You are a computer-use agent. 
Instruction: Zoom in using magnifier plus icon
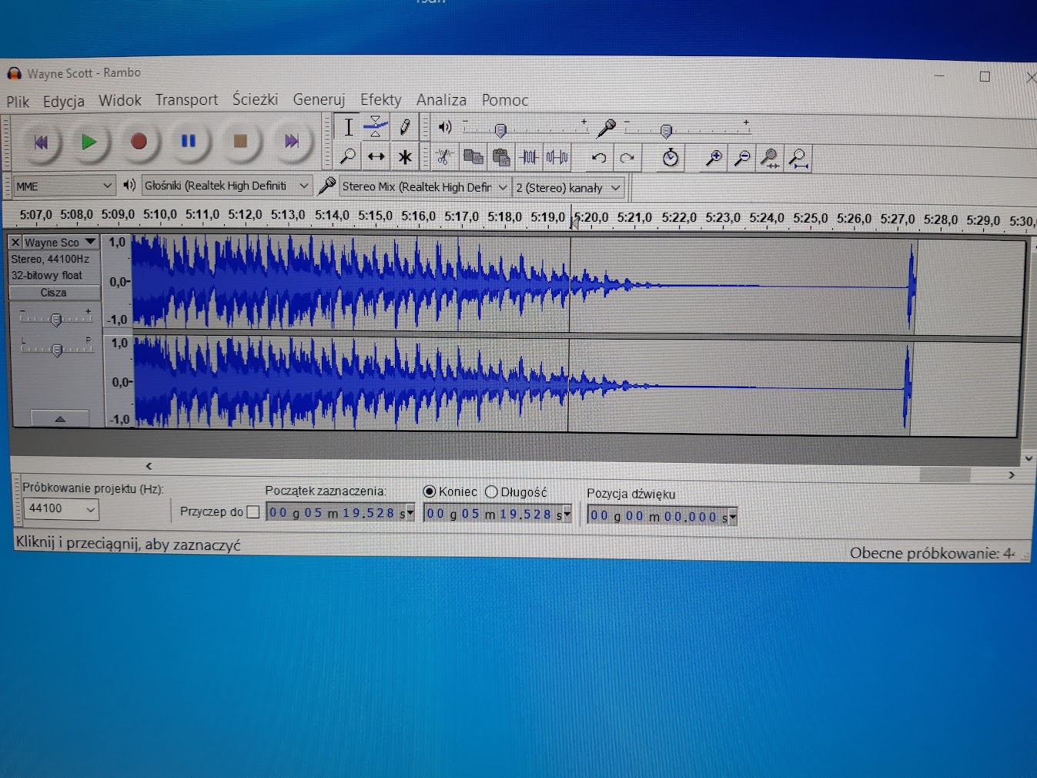tap(714, 158)
